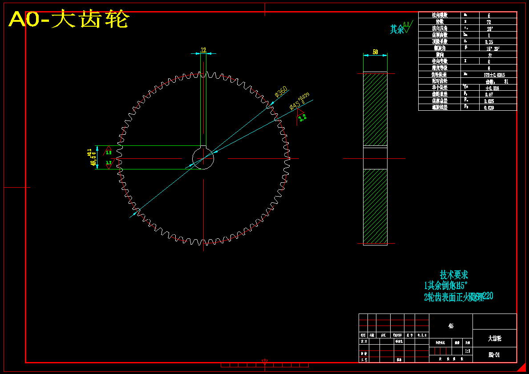The width and height of the screenshot is (529, 374).
Task: Select the lower green hatched section of side view
Action: pyautogui.click(x=375, y=206)
